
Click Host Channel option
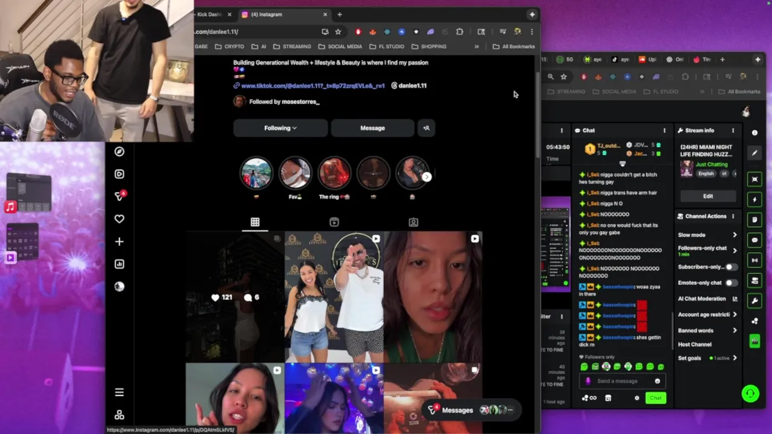tap(695, 344)
